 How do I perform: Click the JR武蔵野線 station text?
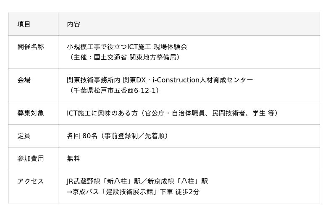click(x=84, y=181)
